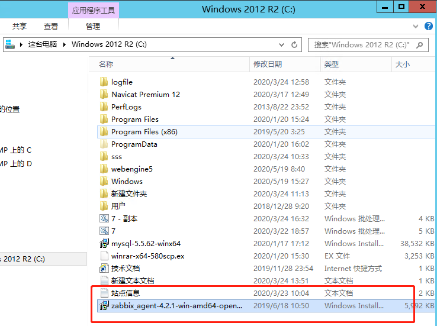Viewport: 437px width, 326px height.
Task: Click type Internet 快捷方式 of 技术文档
Action: pyautogui.click(x=353, y=269)
